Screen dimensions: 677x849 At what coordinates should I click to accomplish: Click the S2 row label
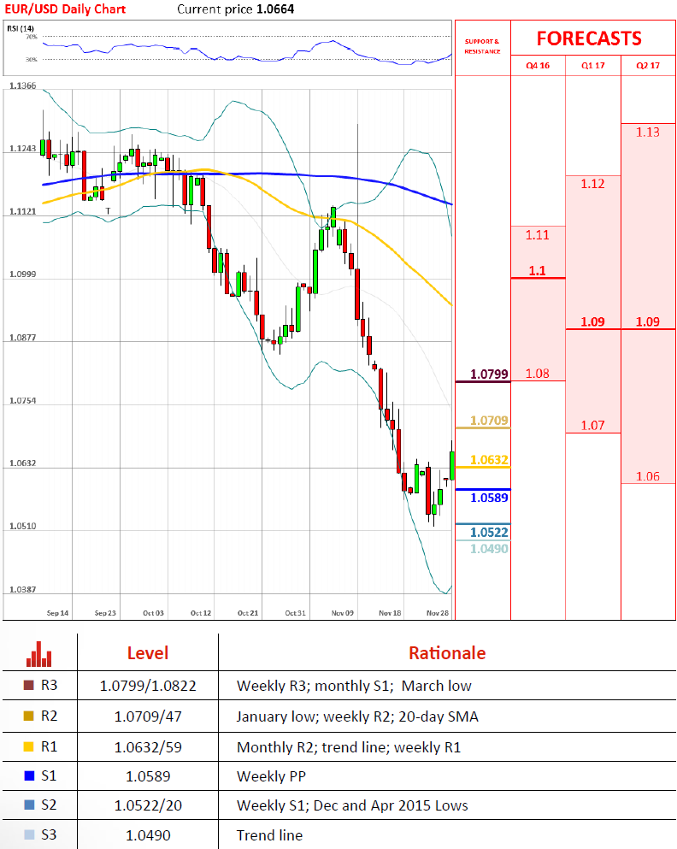(49, 805)
